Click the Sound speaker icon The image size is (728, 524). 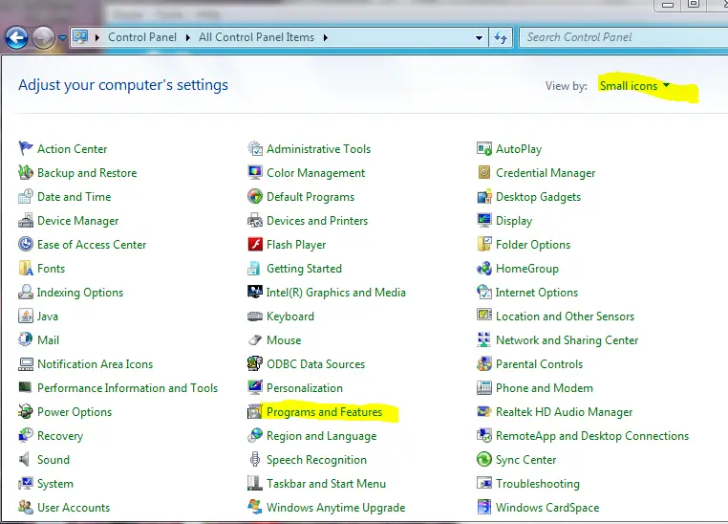pyautogui.click(x=26, y=459)
